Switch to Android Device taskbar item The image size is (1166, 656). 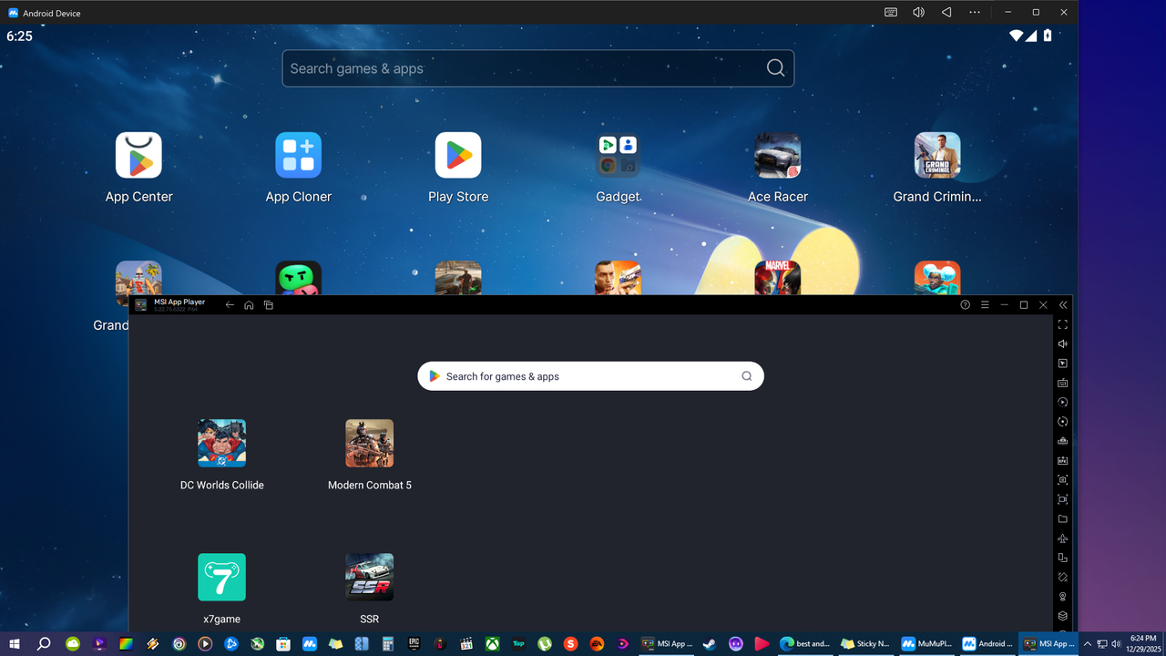coord(987,644)
